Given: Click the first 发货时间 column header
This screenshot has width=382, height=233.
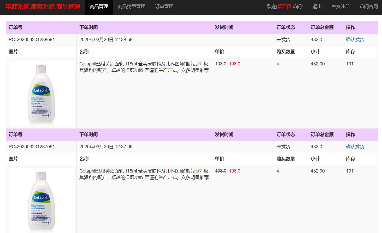Looking at the screenshot, I should click(x=224, y=27).
